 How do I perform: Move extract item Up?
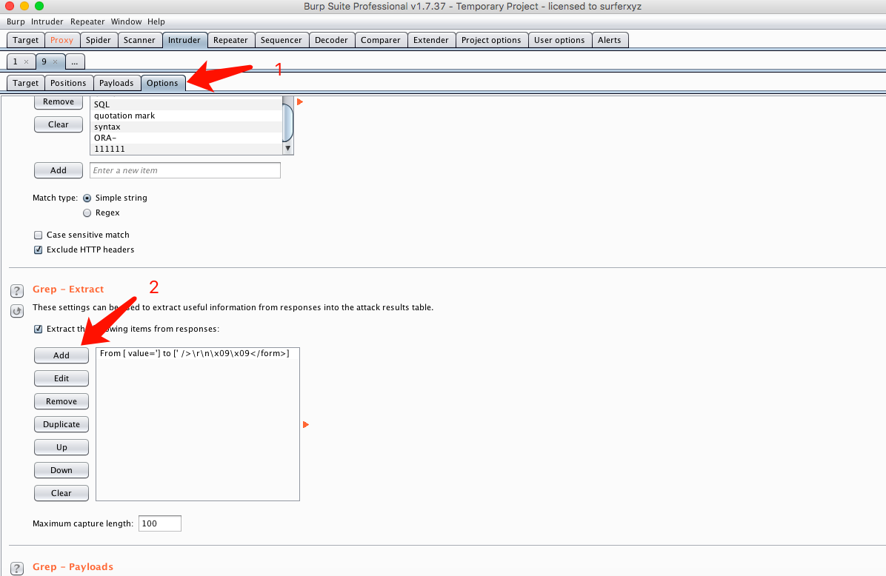pyautogui.click(x=61, y=447)
